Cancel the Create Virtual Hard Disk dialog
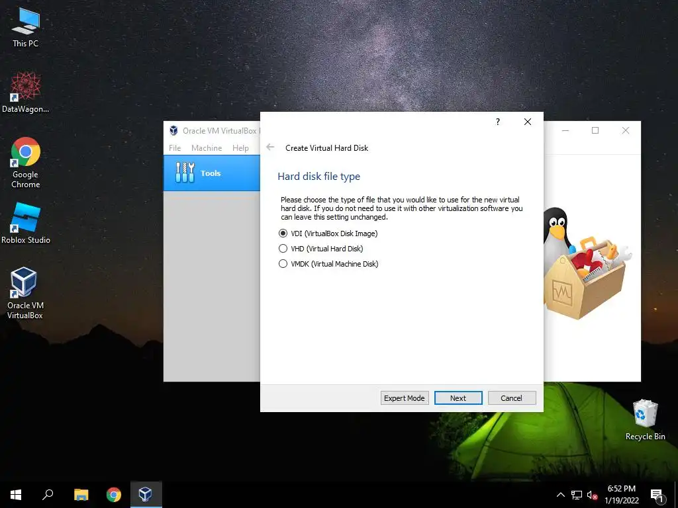 tap(512, 398)
